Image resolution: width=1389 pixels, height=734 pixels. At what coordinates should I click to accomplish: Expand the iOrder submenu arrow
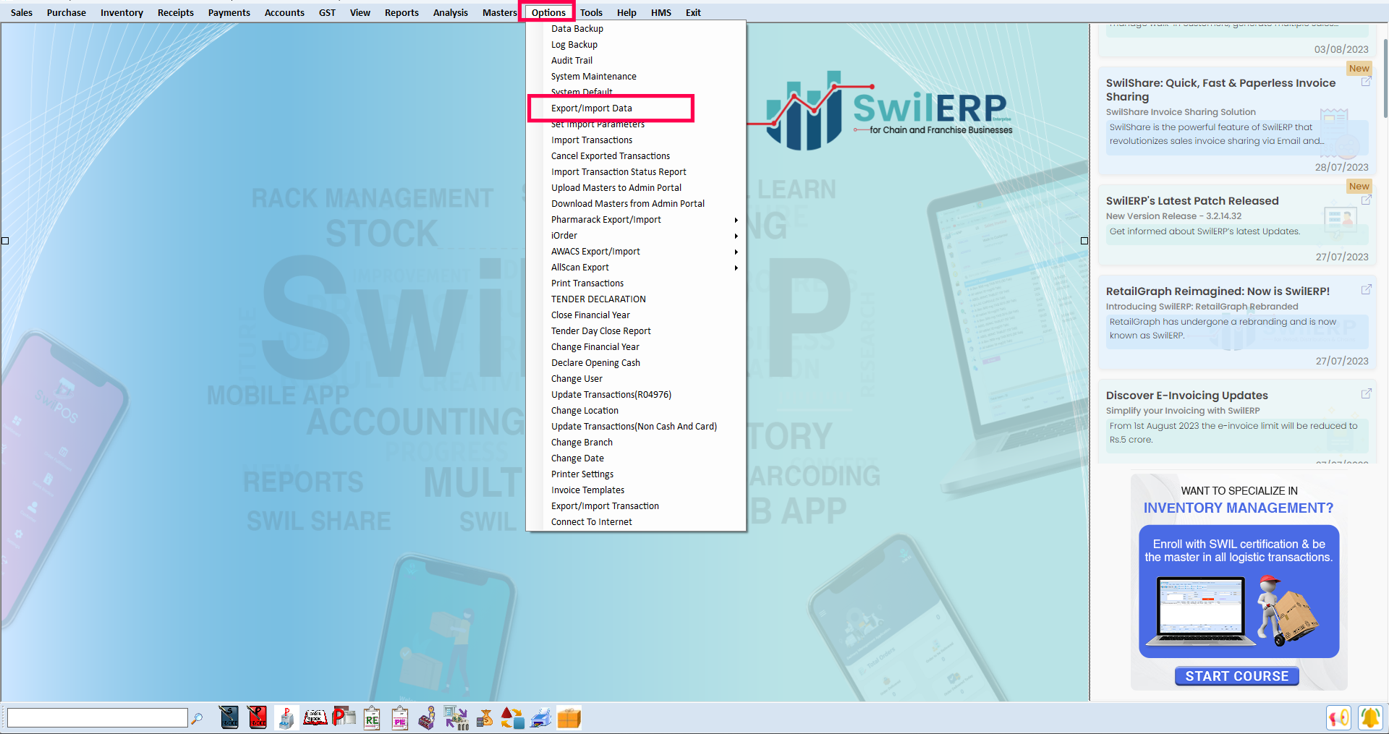point(736,236)
